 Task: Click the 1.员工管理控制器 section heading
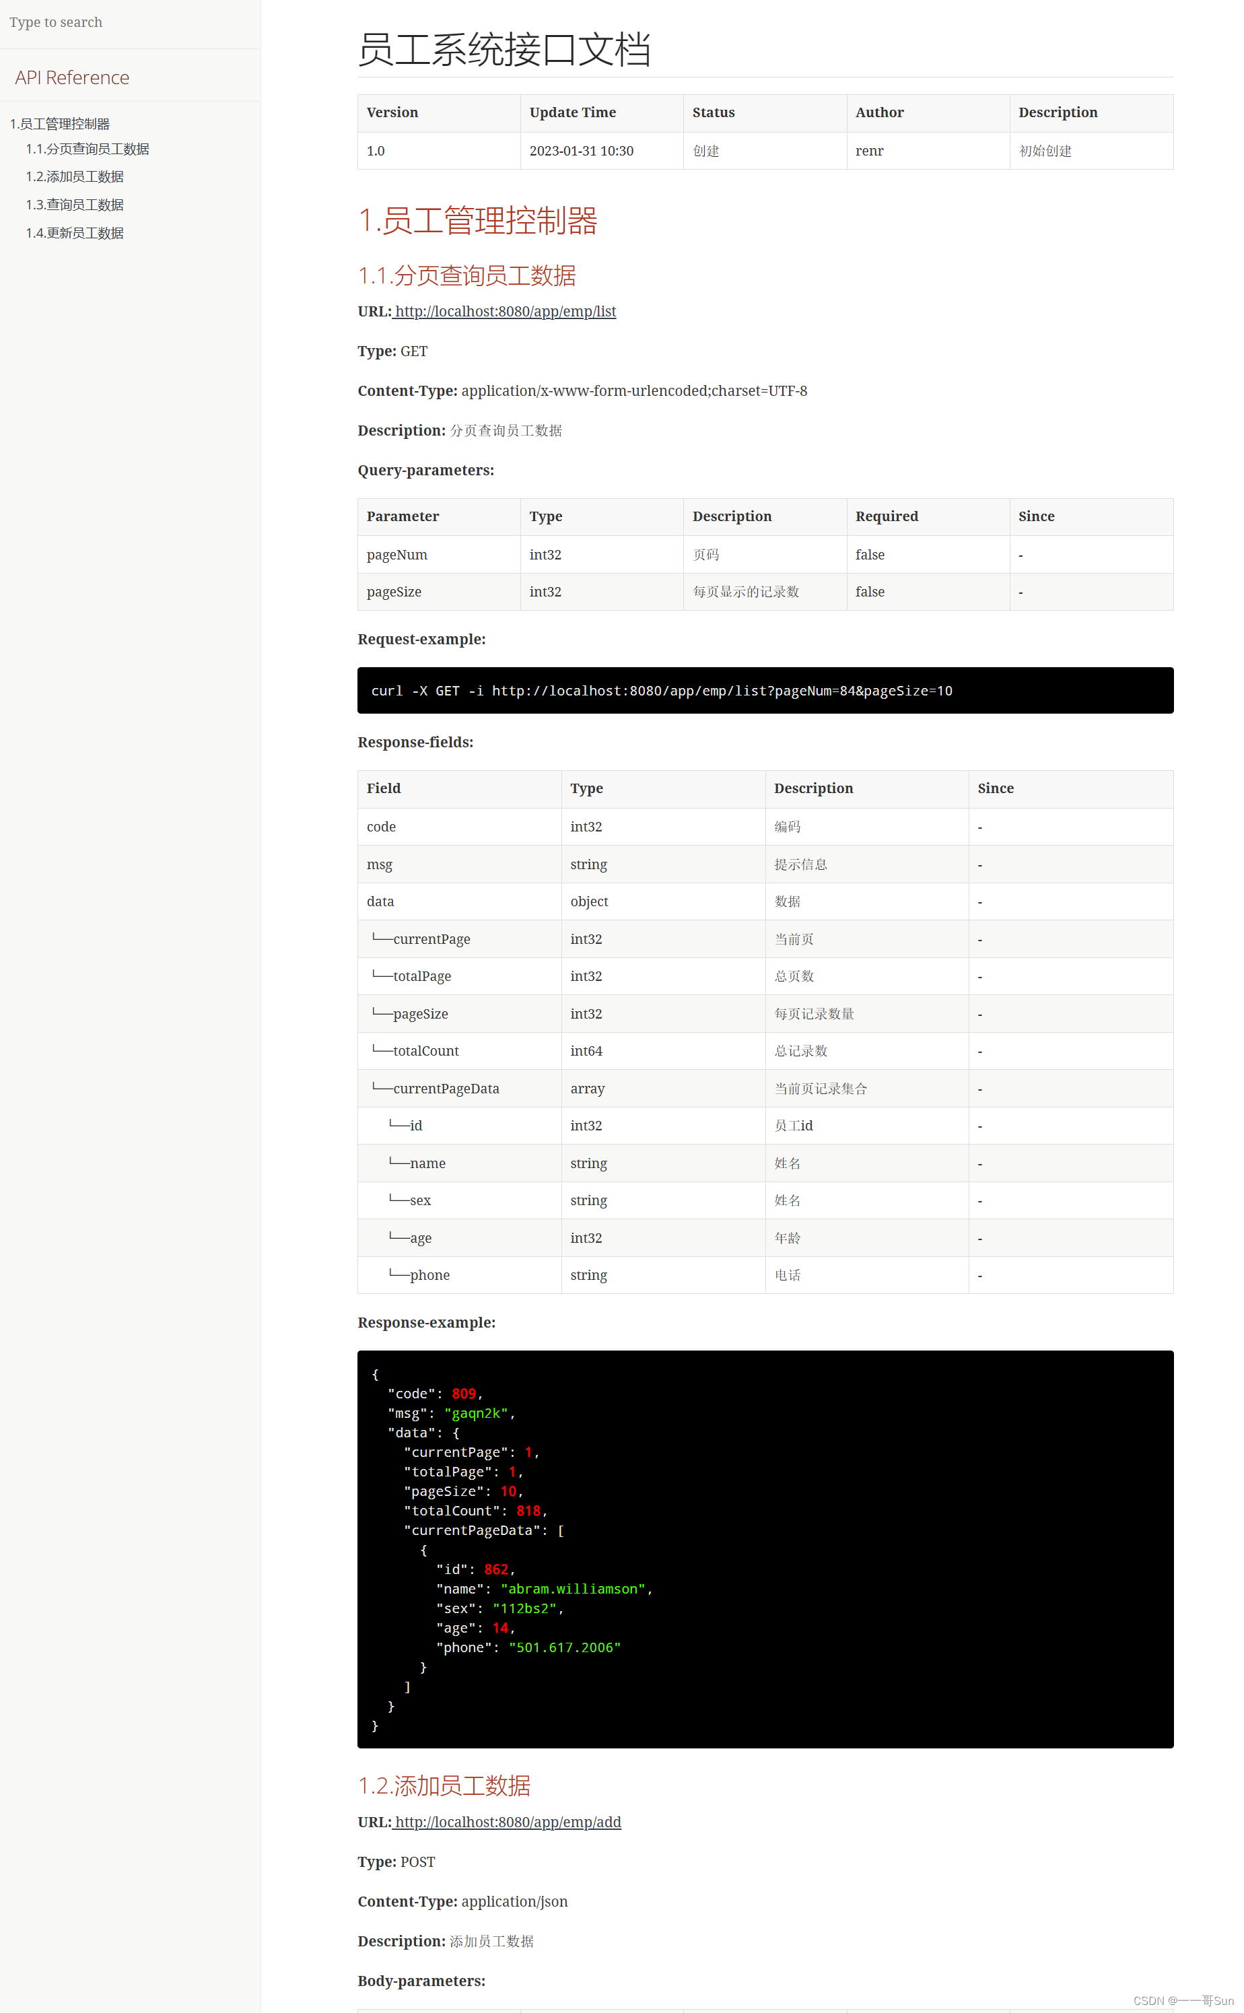[477, 220]
